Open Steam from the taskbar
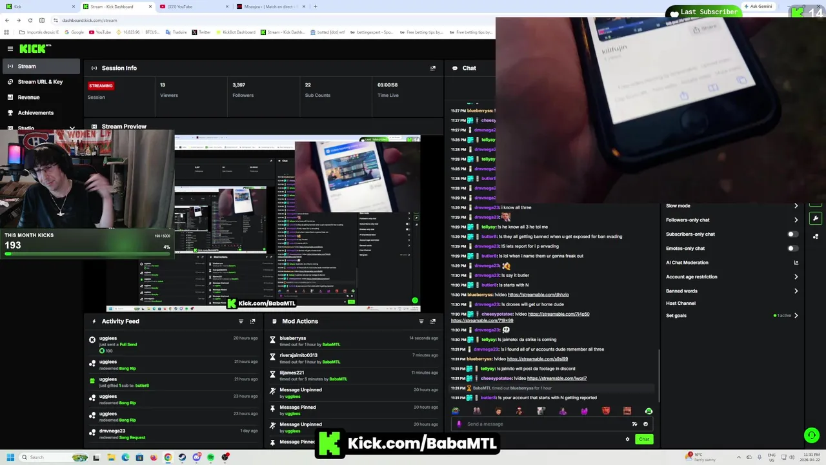 (x=183, y=457)
